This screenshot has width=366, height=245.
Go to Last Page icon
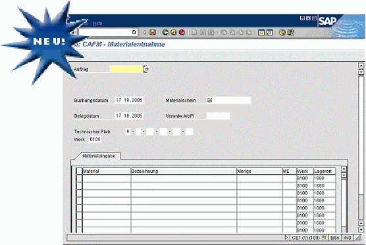249,32
